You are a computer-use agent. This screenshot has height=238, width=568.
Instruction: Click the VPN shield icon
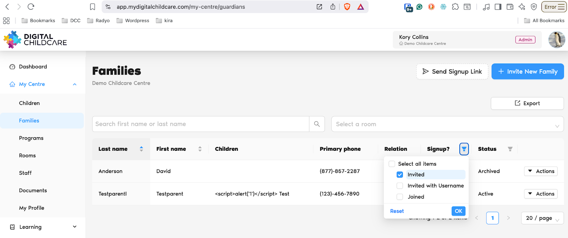(x=534, y=7)
